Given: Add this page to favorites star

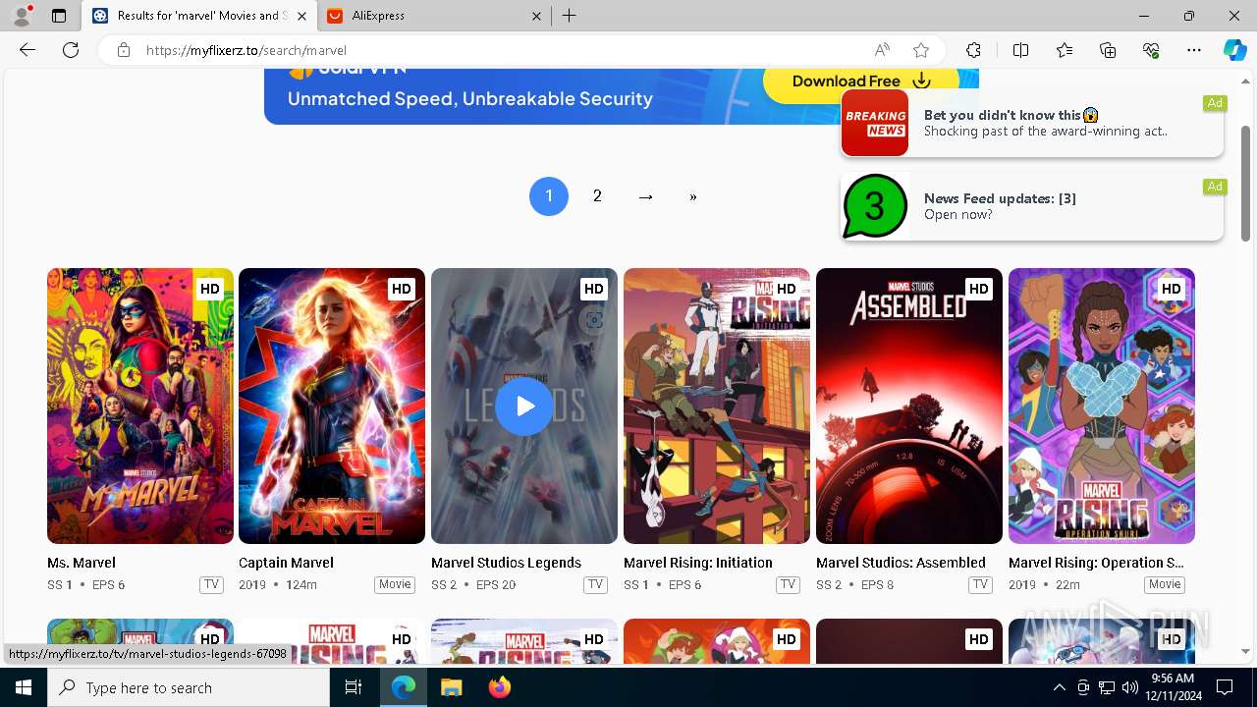Looking at the screenshot, I should tap(921, 50).
